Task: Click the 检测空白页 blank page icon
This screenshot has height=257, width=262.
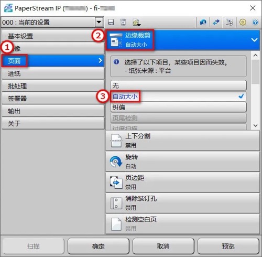Action: (x=116, y=224)
